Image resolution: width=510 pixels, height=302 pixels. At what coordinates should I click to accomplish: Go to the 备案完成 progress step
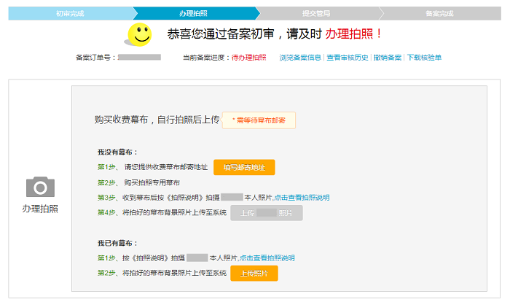tap(439, 13)
